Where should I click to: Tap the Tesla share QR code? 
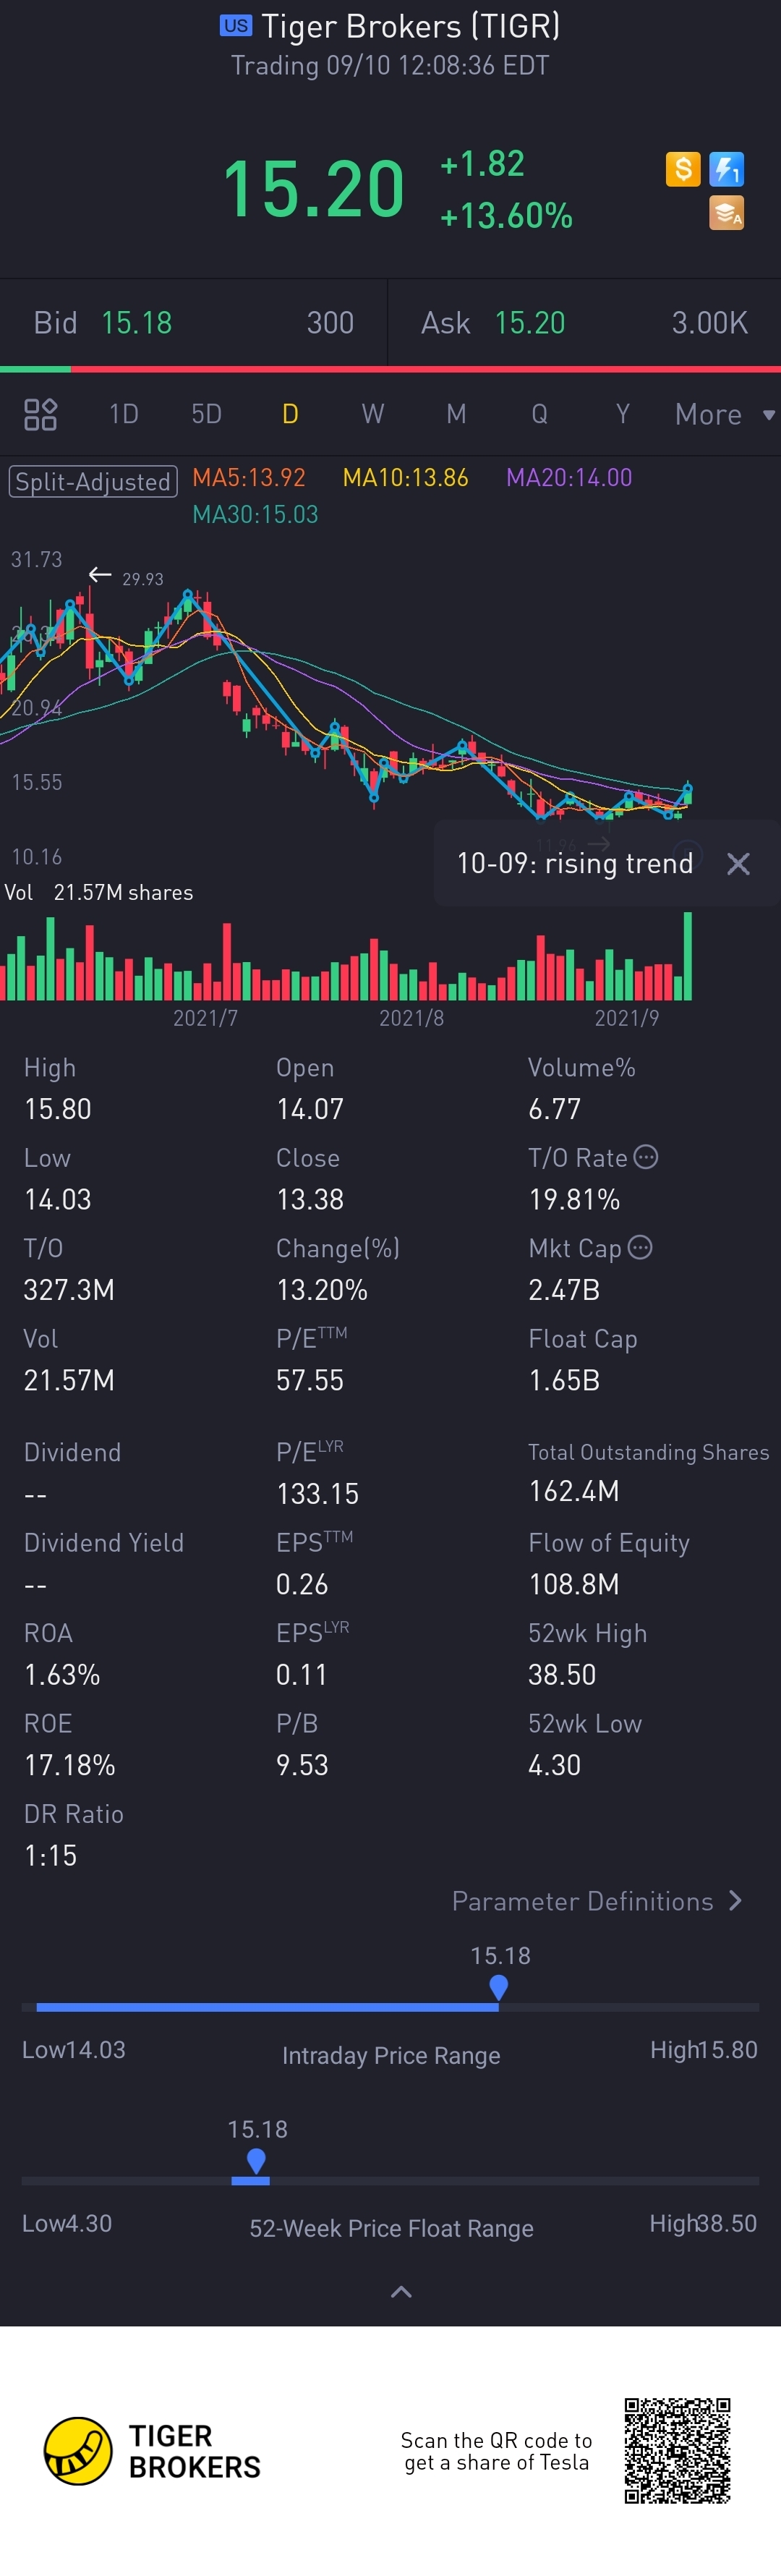pos(677,2450)
